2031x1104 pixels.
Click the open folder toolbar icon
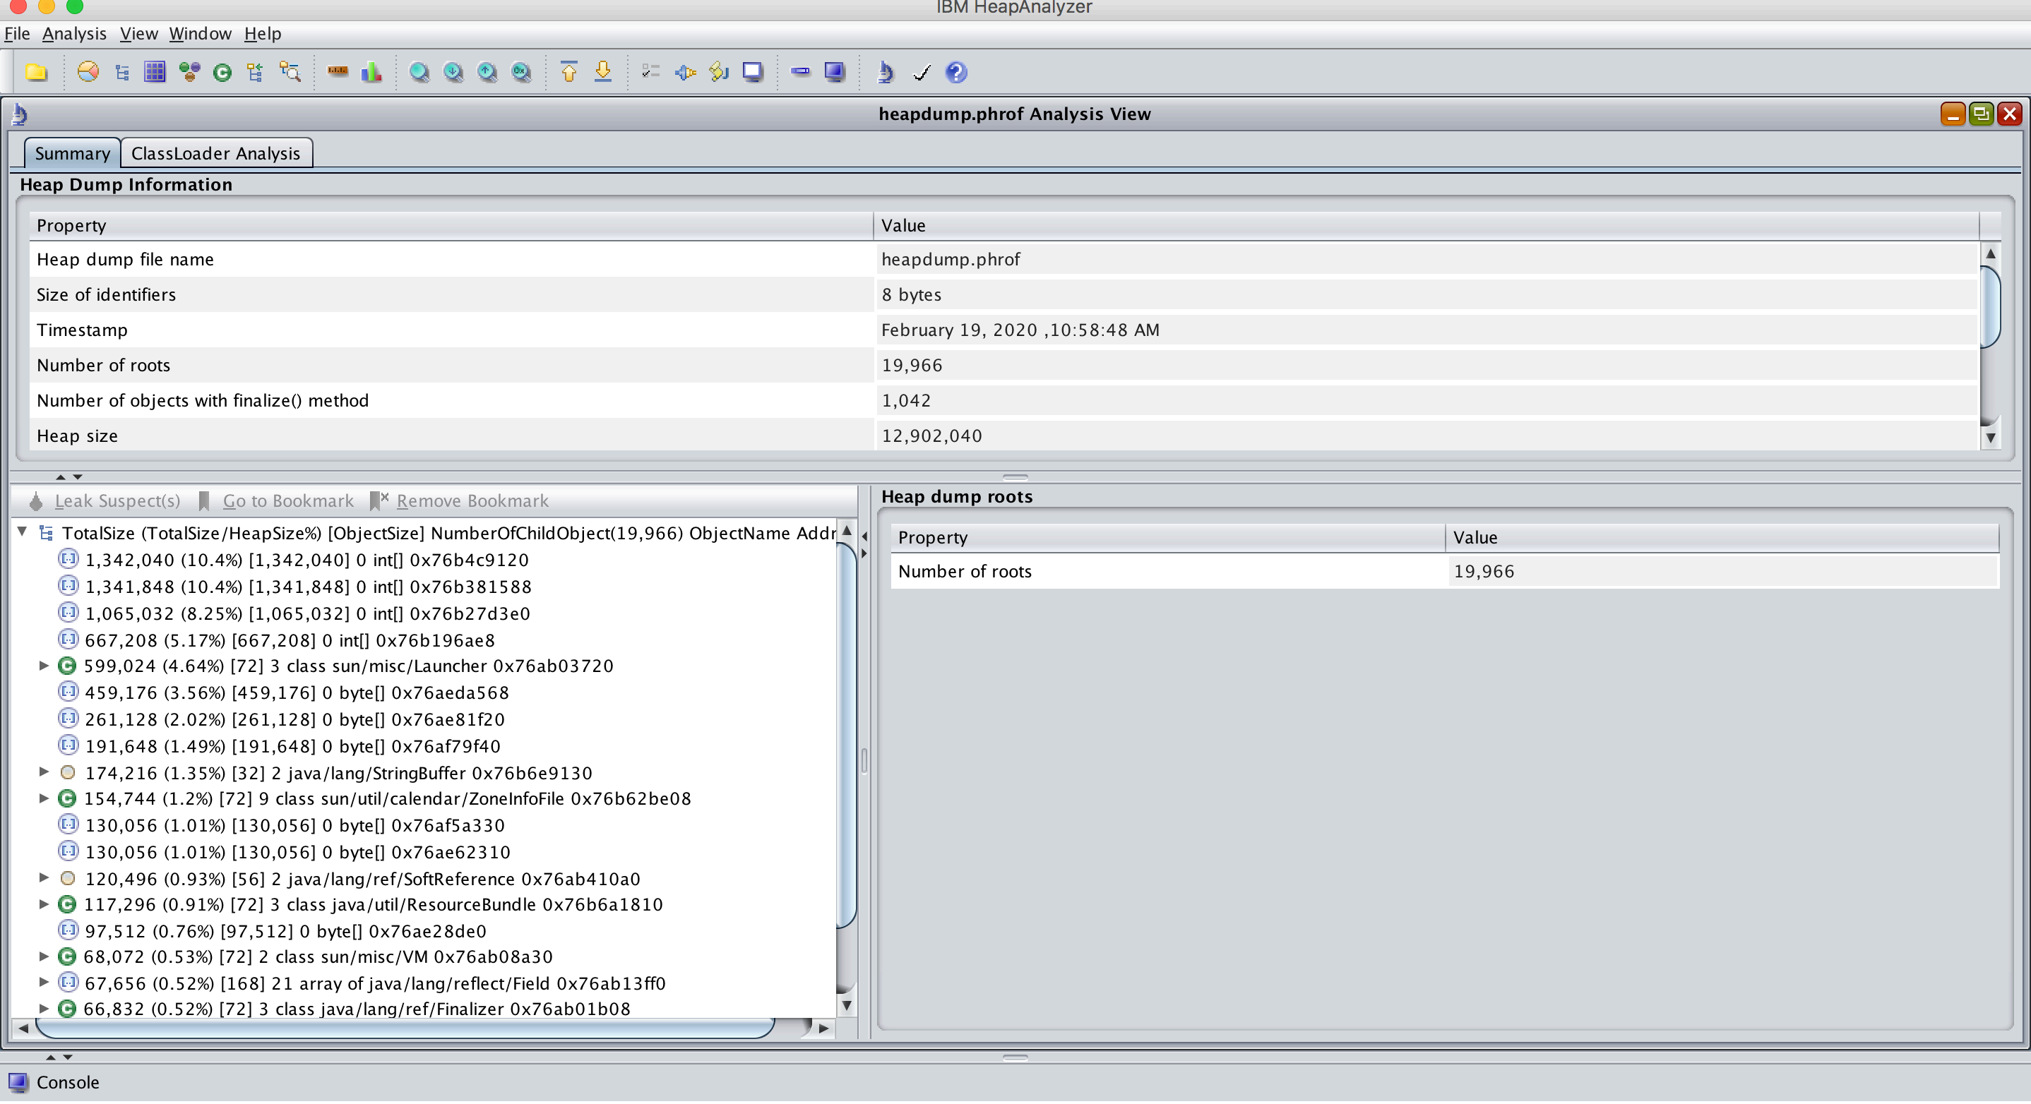pos(36,73)
